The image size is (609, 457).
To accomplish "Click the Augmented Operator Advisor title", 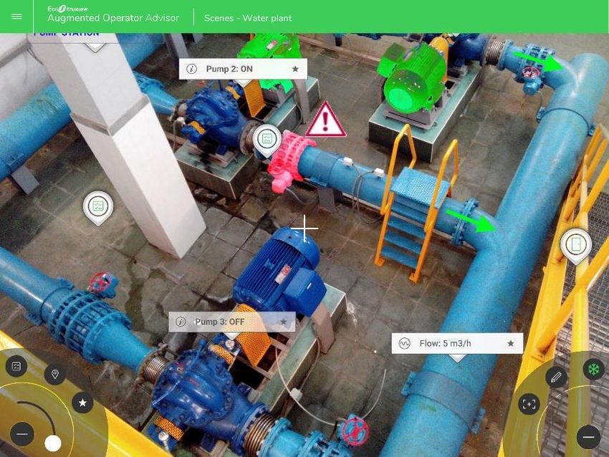I will click(x=113, y=18).
